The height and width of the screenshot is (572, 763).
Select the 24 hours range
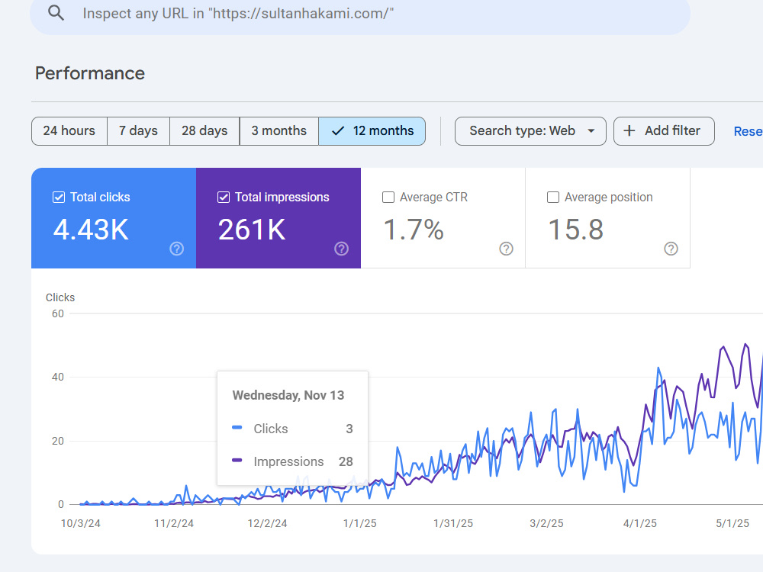[69, 131]
